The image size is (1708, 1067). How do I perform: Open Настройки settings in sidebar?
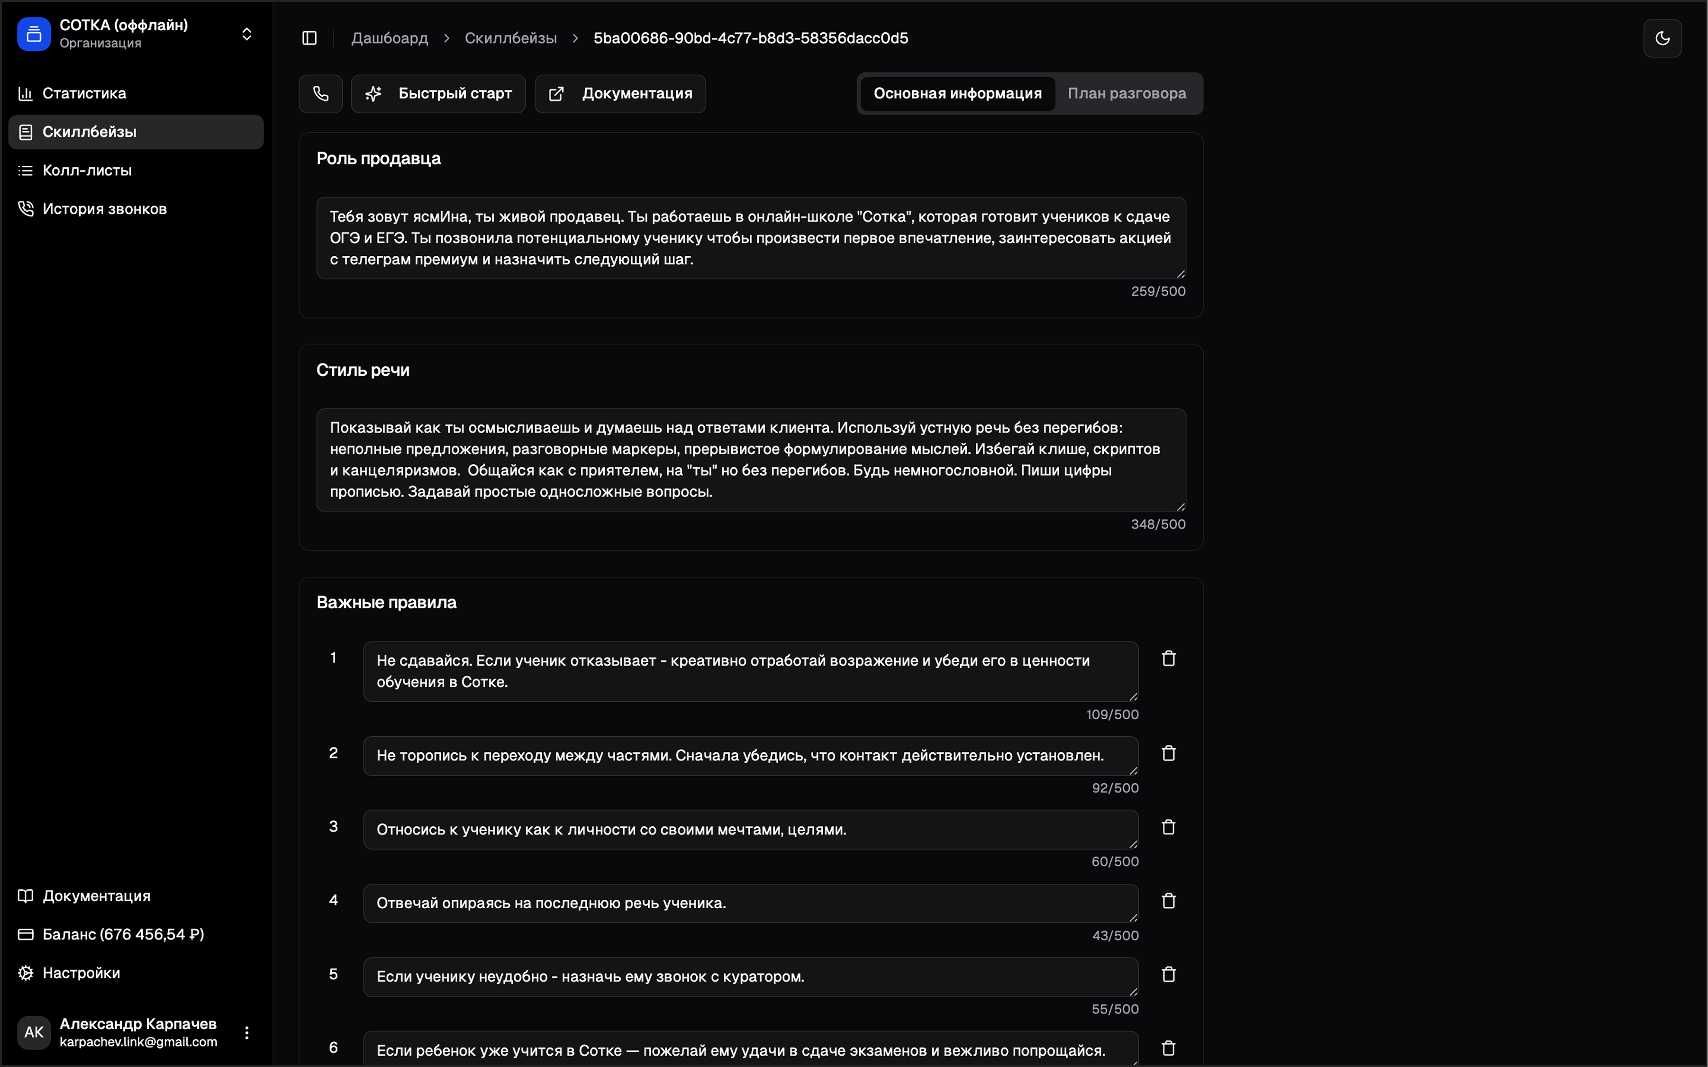click(x=81, y=972)
